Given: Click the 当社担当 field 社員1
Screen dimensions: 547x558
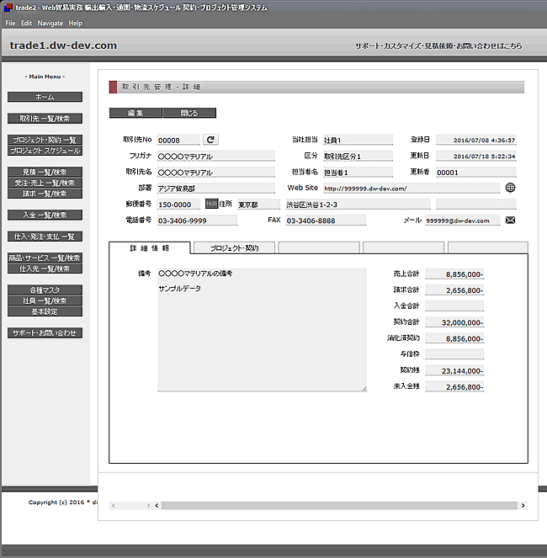Looking at the screenshot, I should 358,140.
